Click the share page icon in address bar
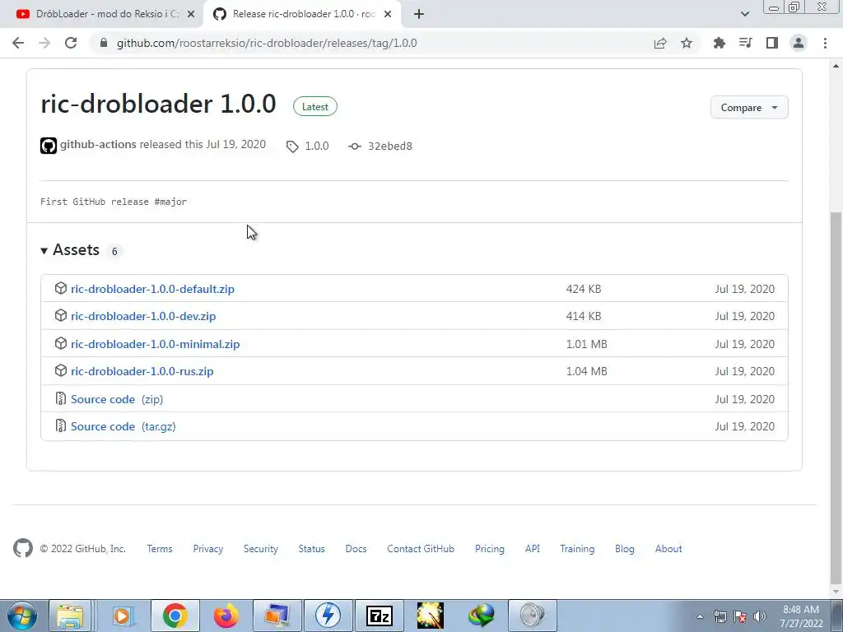The image size is (843, 632). point(660,43)
